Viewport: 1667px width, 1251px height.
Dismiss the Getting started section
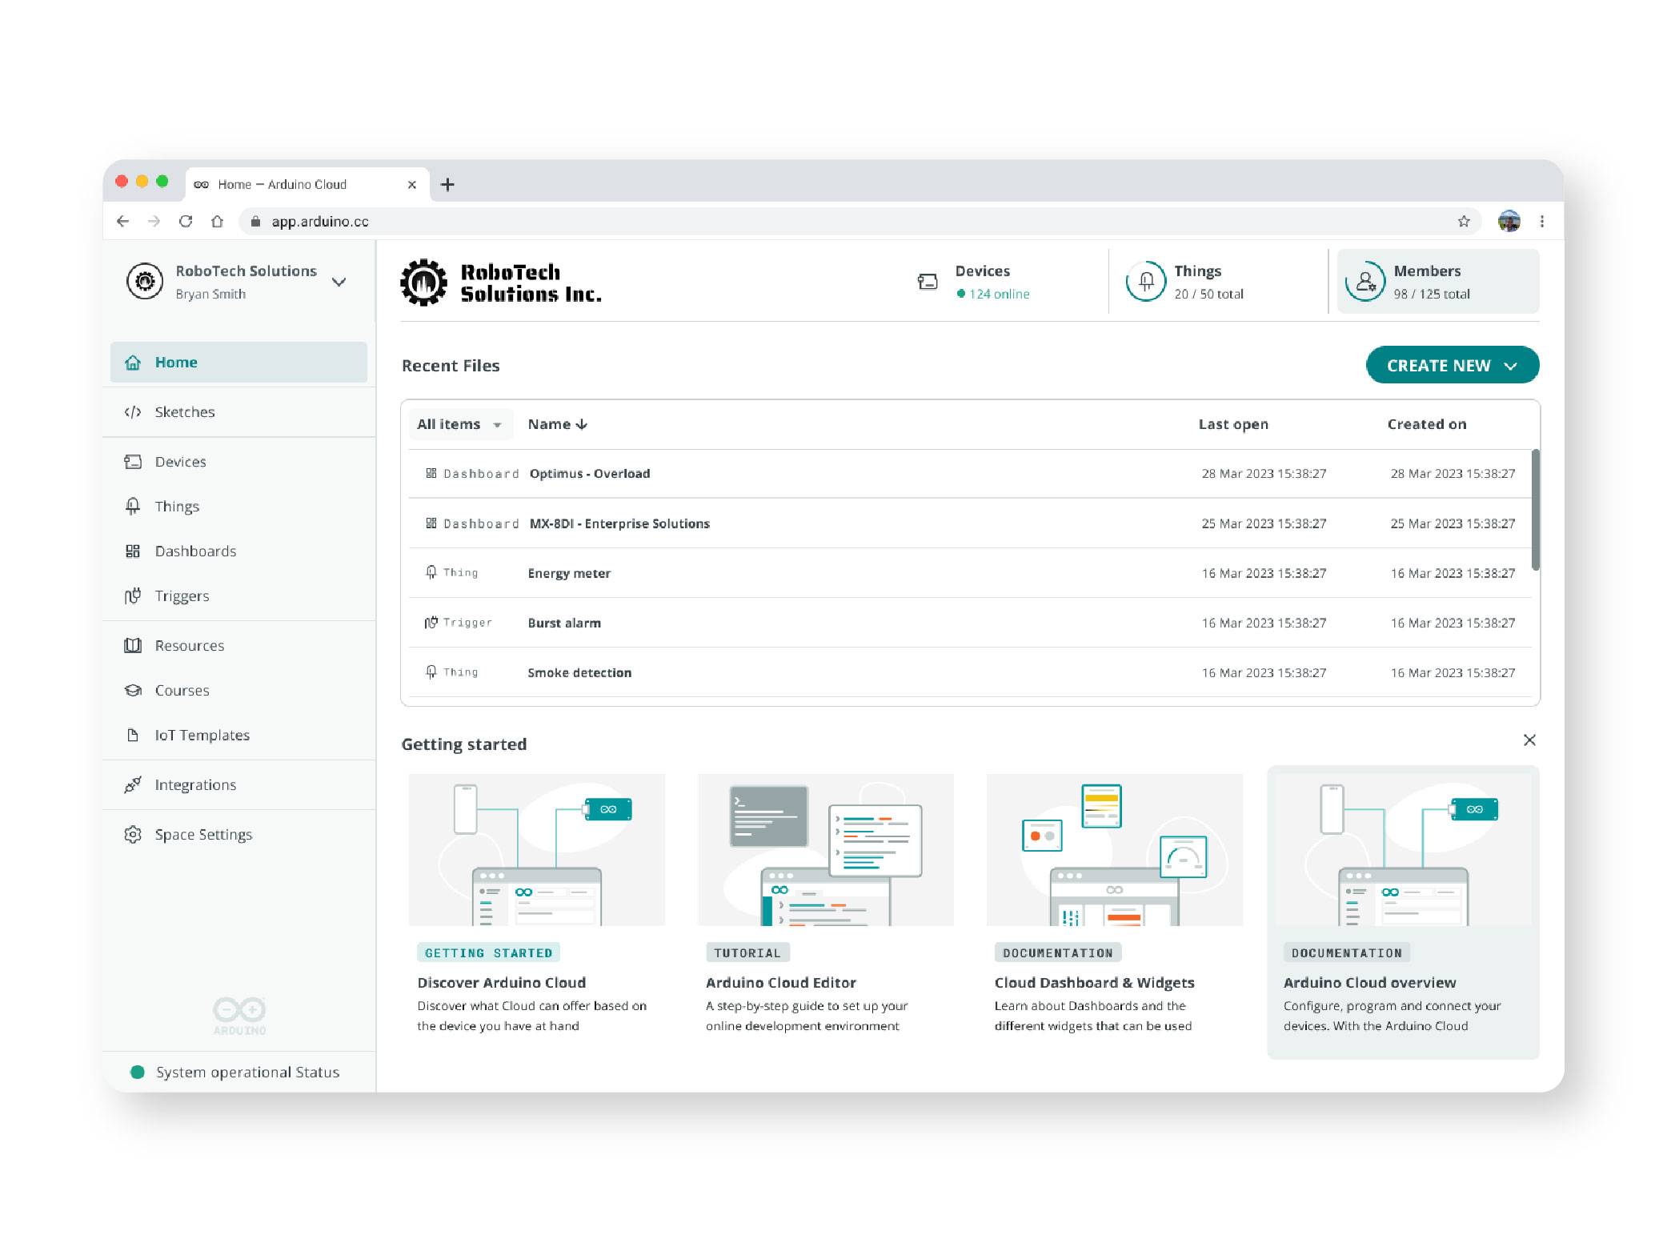[1529, 740]
